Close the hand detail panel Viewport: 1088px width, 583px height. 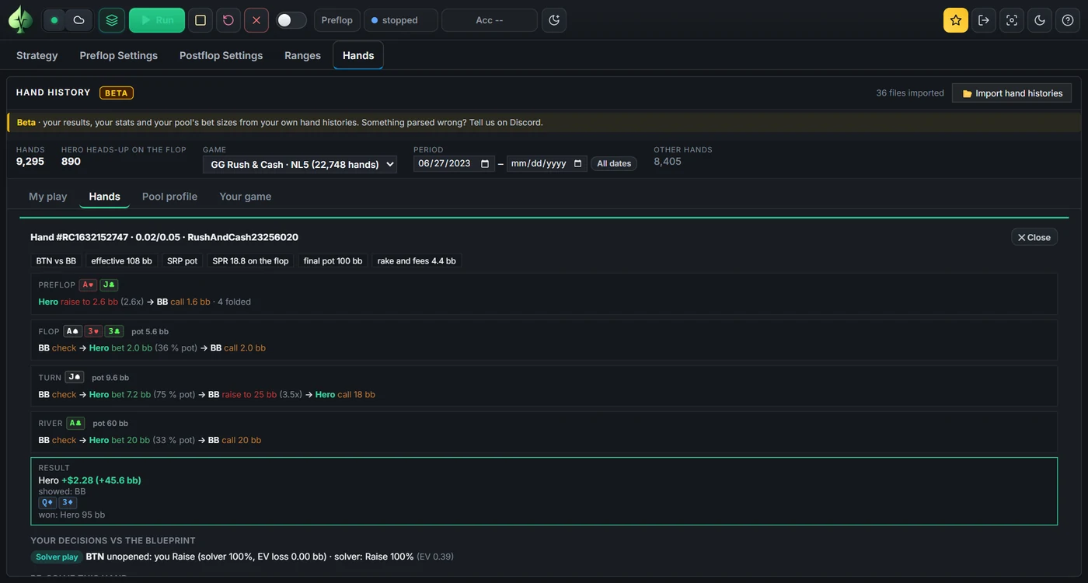click(x=1034, y=237)
